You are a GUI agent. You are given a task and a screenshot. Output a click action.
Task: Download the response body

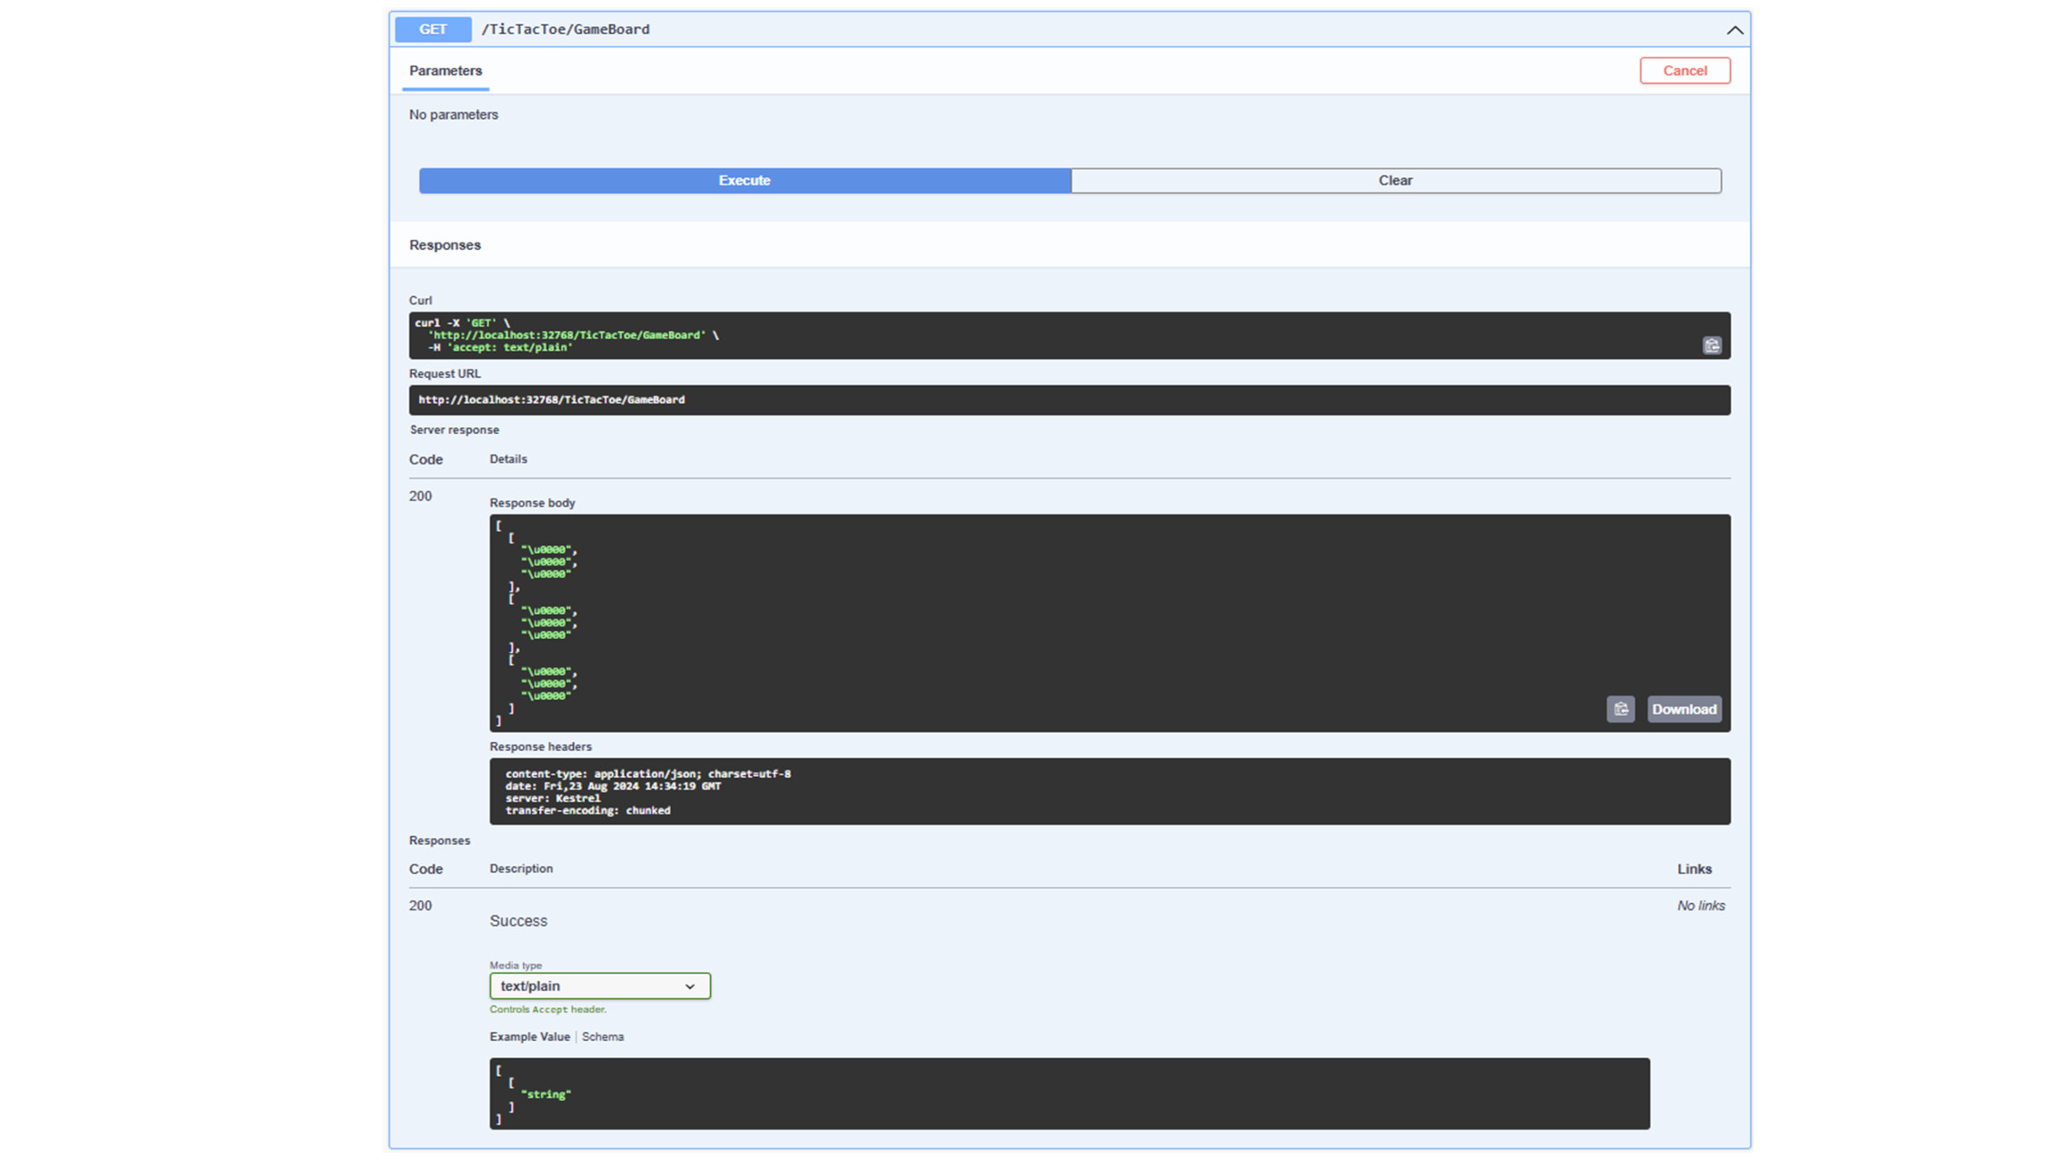(x=1683, y=709)
